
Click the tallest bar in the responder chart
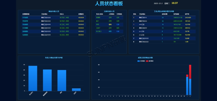33,78
